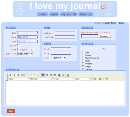
Task: Center-align the journal entry text
Action: pos(47,75)
